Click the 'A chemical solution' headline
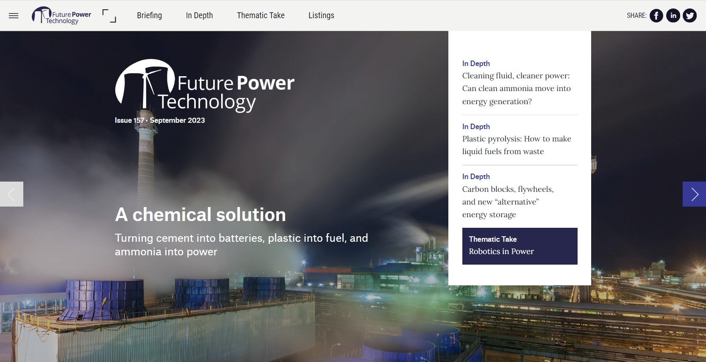 click(200, 215)
